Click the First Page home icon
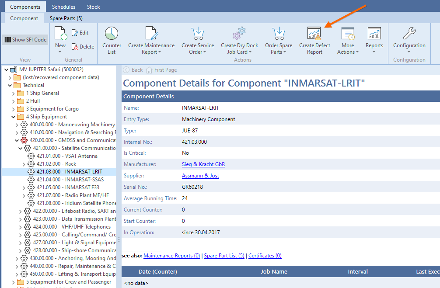The width and height of the screenshot is (440, 288). 149,70
